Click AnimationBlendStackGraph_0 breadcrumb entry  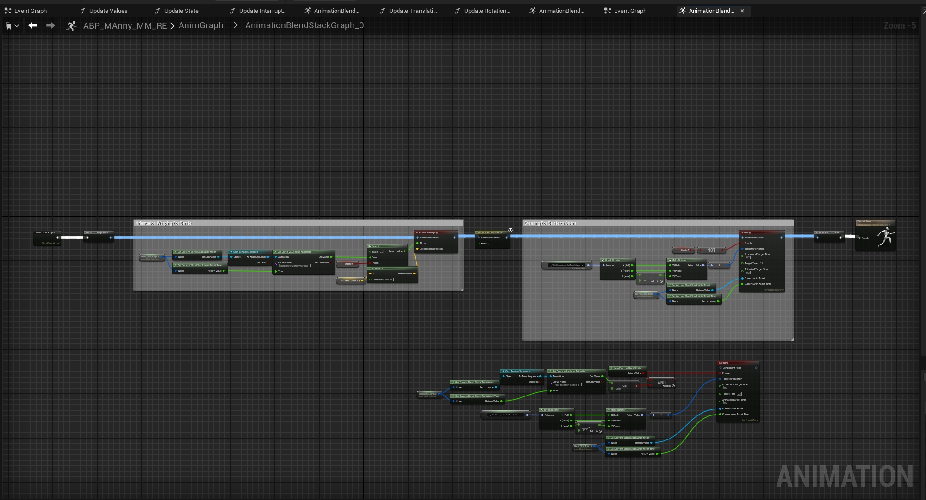point(305,25)
